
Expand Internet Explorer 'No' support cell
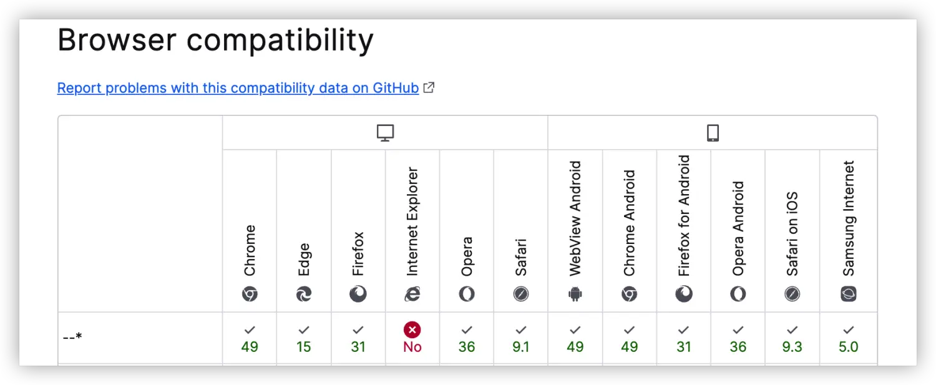coord(412,339)
